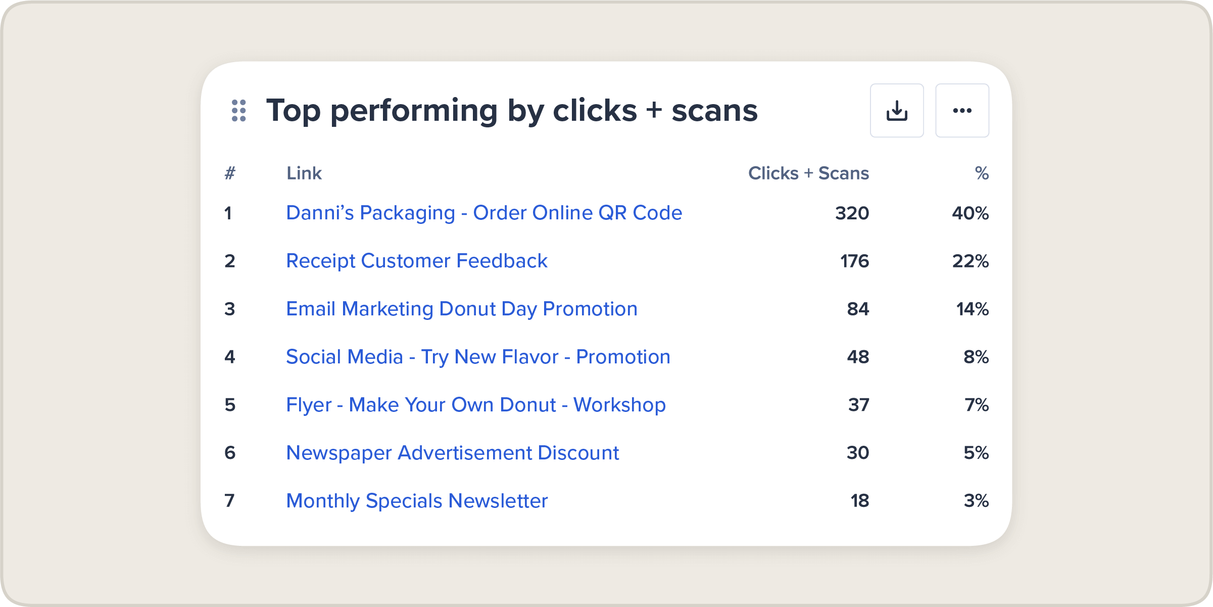Click the percent column header

coord(982,173)
